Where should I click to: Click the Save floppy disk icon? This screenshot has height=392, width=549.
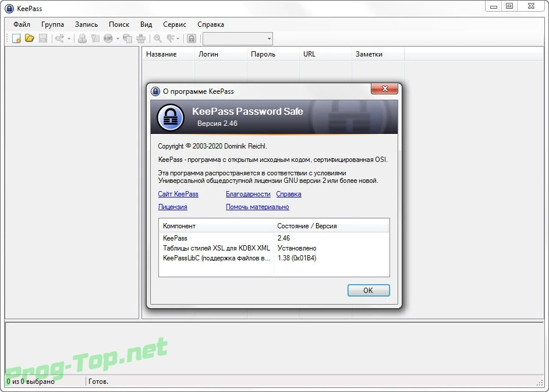pos(42,38)
